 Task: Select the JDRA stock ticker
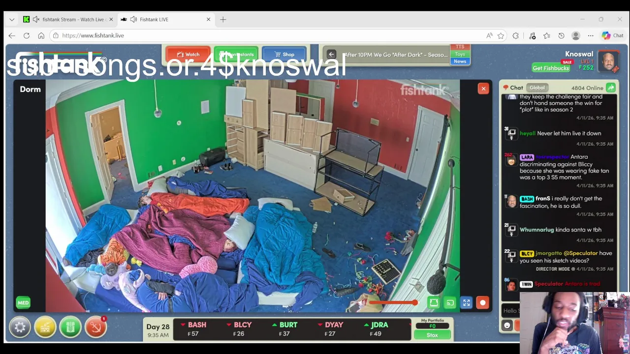(376, 329)
